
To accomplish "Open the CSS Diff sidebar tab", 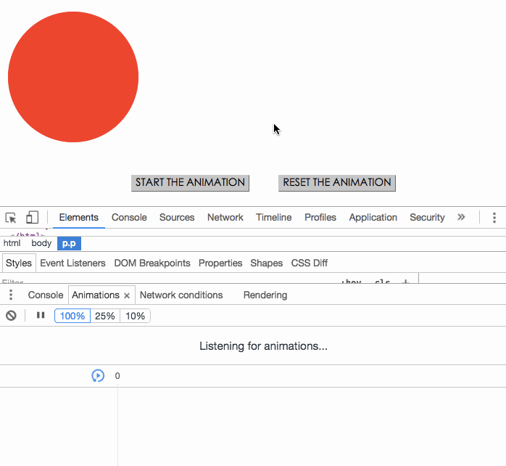I will (x=309, y=263).
